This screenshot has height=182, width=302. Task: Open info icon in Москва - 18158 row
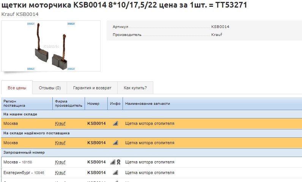tap(113, 162)
